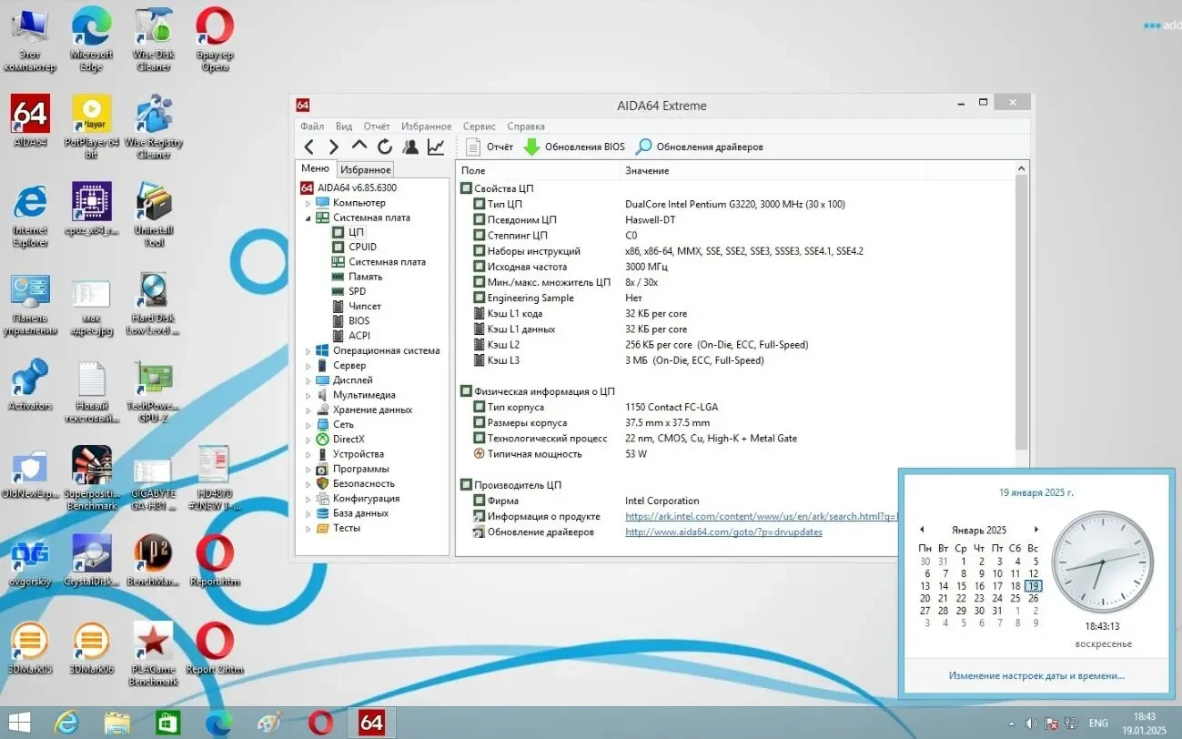Expand the Компьютер tree node
1182x739 pixels.
308,203
